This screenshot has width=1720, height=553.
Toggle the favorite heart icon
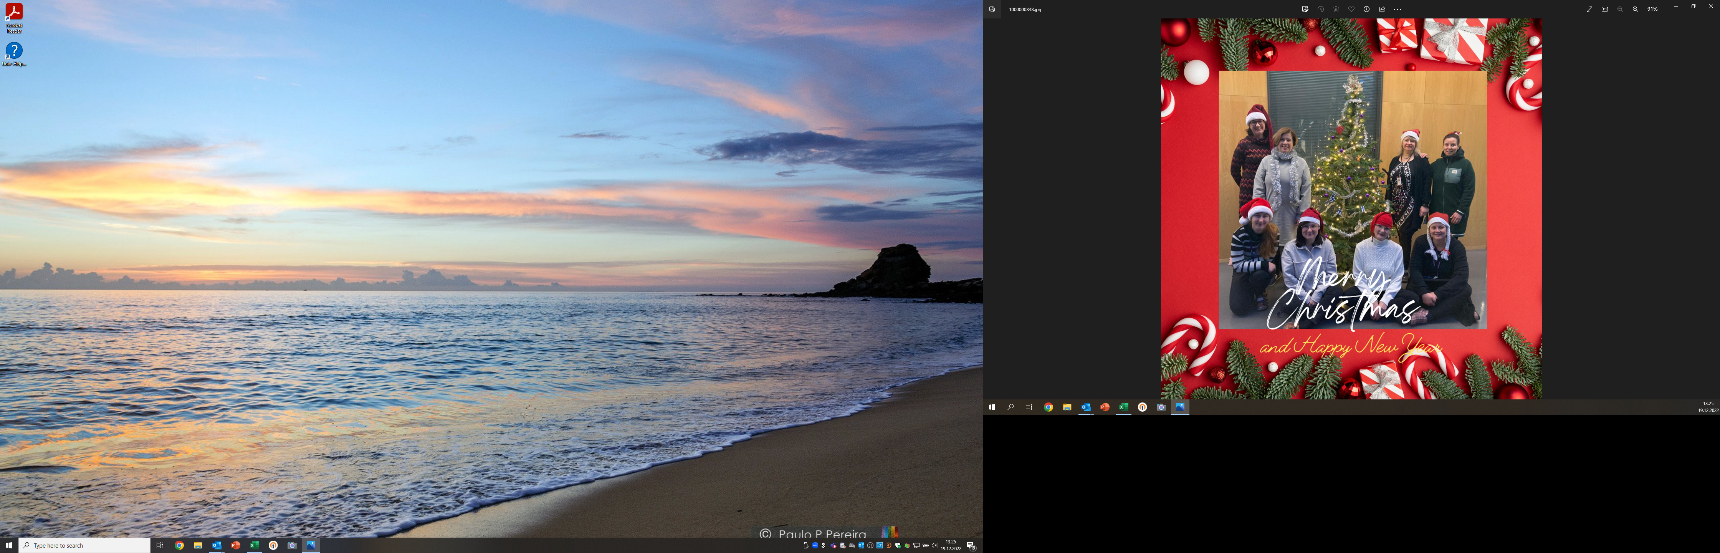(x=1351, y=9)
